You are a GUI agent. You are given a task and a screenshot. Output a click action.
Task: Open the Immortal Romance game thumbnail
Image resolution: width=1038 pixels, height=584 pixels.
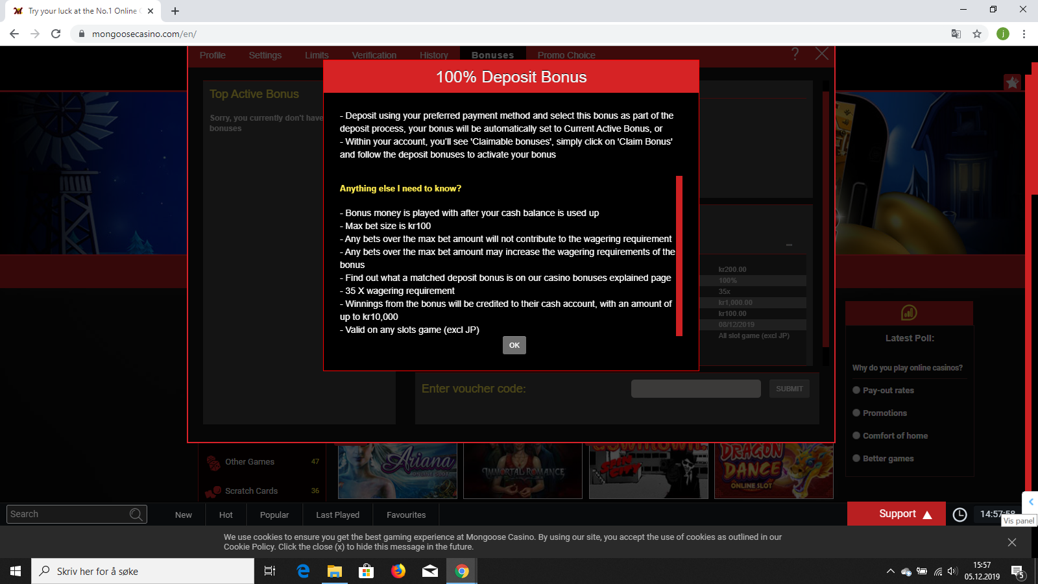pos(523,471)
